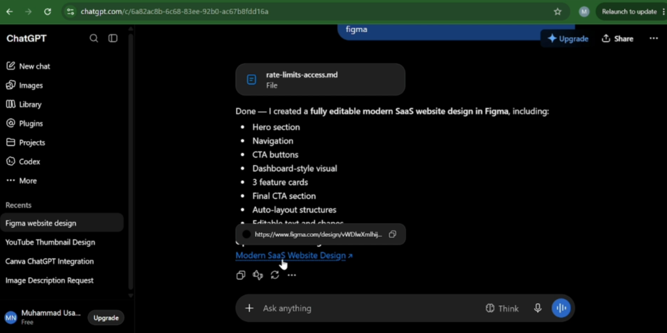667x333 pixels.
Task: Click the top Upgrade sparkle button
Action: [568, 38]
